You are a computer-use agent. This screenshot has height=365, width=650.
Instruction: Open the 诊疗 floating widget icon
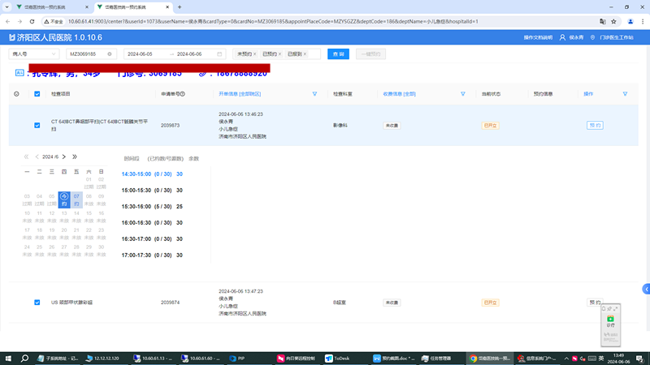(610, 320)
